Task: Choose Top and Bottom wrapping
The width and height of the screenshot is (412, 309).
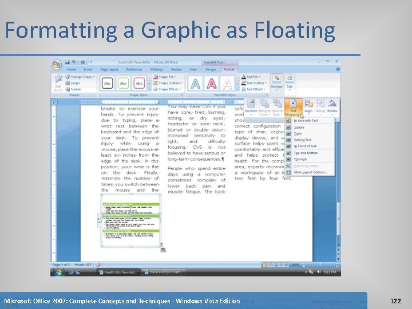Action: coord(310,153)
